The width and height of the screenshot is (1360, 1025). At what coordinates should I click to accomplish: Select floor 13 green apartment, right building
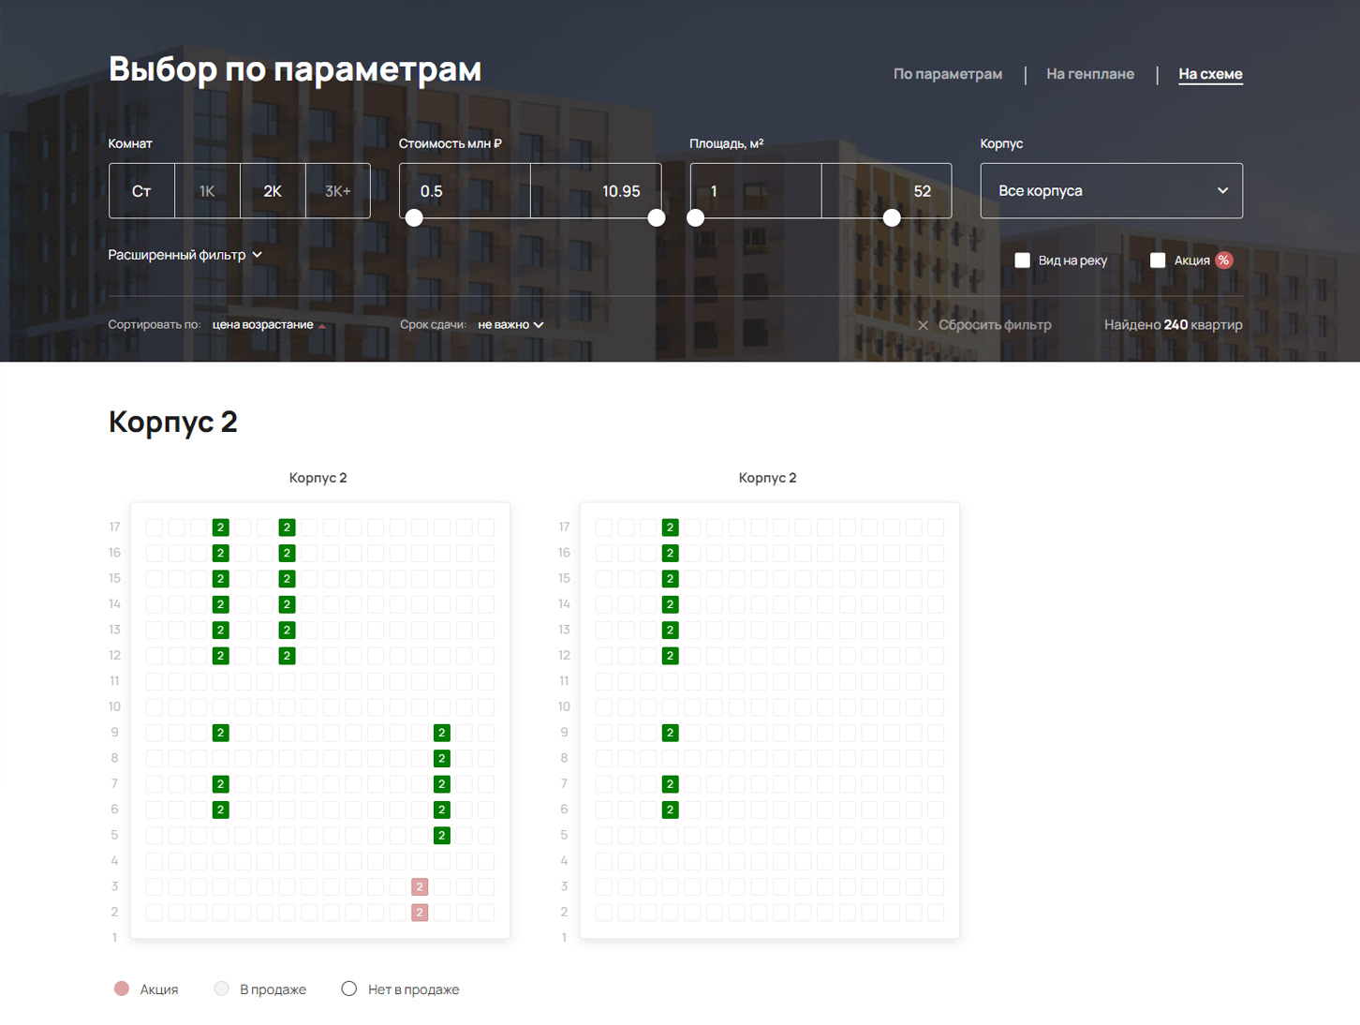pos(670,630)
